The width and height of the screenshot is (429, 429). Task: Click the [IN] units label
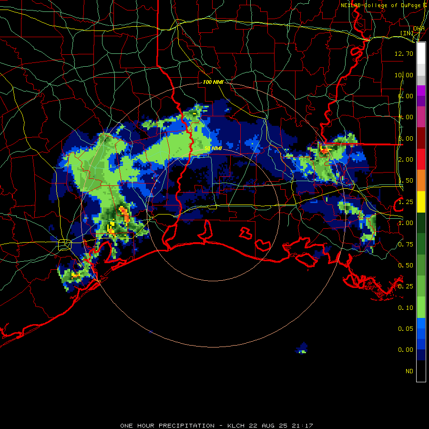(407, 33)
